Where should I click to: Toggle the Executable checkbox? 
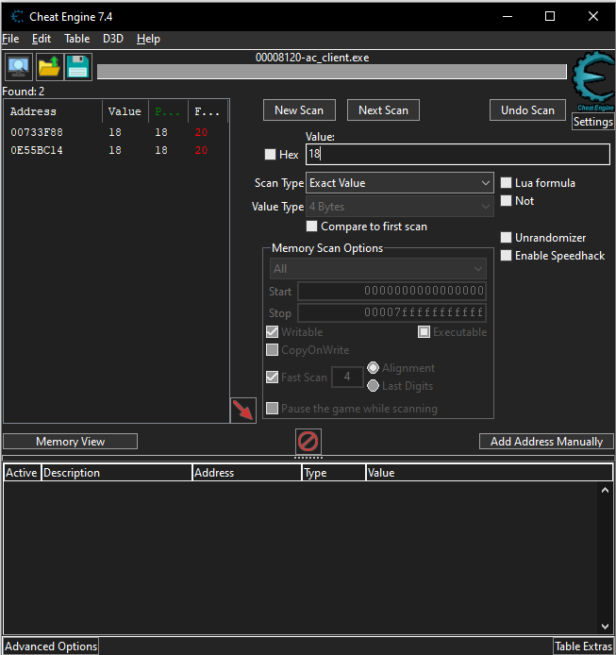coord(424,331)
